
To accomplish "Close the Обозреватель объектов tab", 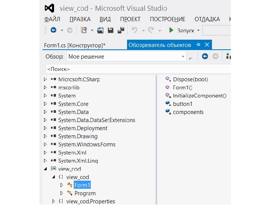I will pos(207,45).
